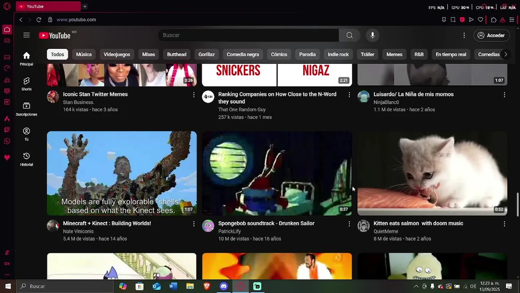520x293 pixels.
Task: Open options menu for Kitten eats salmon
Action: pyautogui.click(x=505, y=224)
